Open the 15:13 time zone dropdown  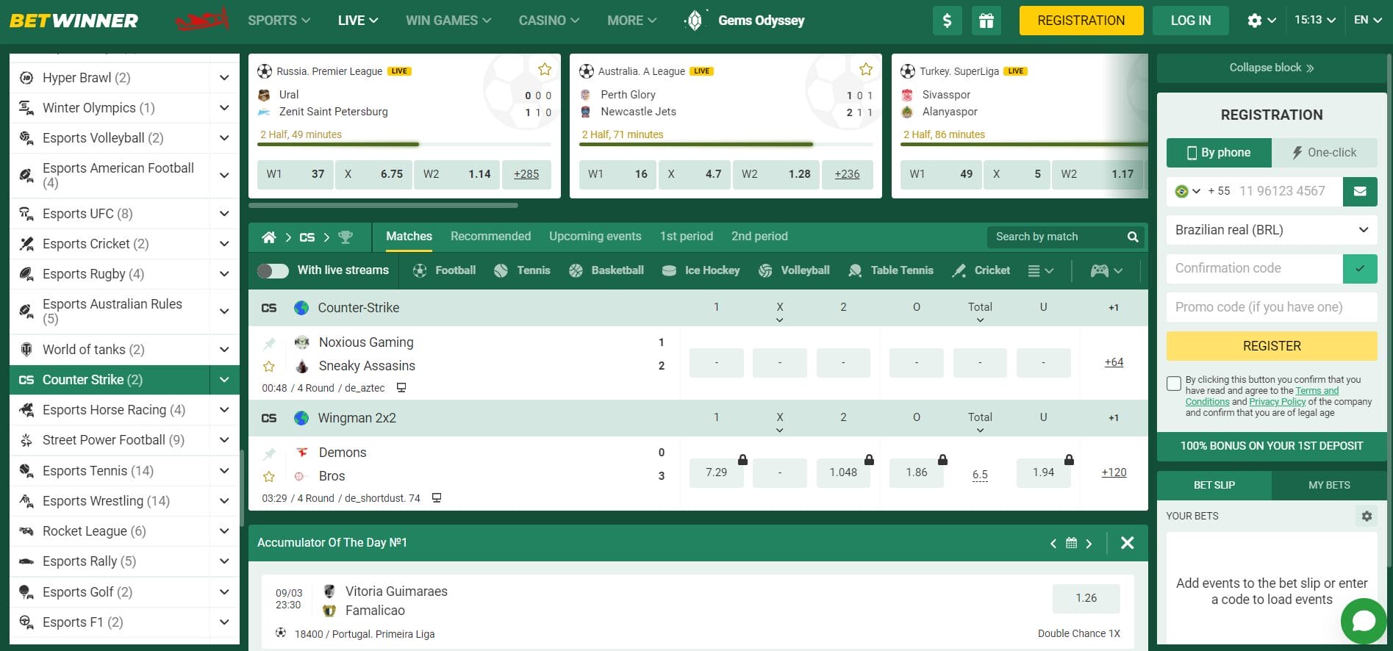pos(1314,21)
